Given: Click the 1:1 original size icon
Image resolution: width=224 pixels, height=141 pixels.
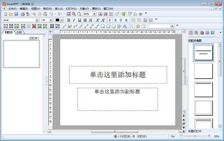Looking at the screenshot, I should point(69,14).
